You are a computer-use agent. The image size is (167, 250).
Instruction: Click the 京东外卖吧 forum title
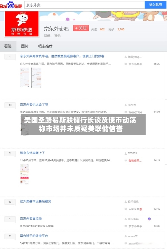[56, 29]
